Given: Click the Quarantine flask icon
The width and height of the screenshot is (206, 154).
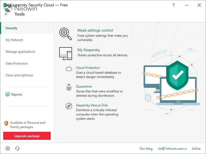Looking at the screenshot, I should pos(69,87).
